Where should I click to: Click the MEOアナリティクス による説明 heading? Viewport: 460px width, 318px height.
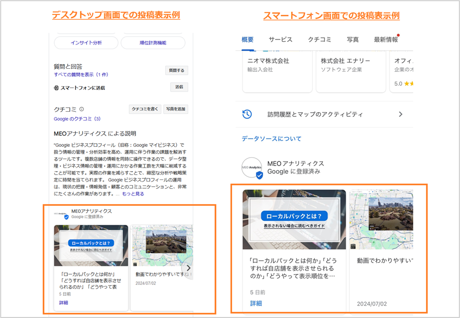95,134
